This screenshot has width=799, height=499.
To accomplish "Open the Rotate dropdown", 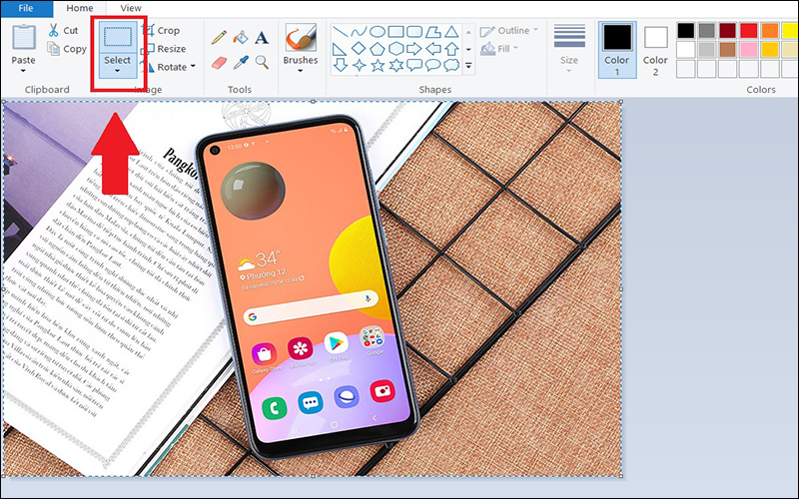I will (193, 67).
